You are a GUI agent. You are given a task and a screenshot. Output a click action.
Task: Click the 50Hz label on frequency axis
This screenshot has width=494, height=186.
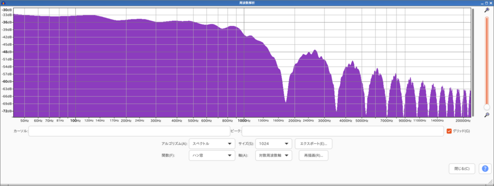pyautogui.click(x=25, y=120)
